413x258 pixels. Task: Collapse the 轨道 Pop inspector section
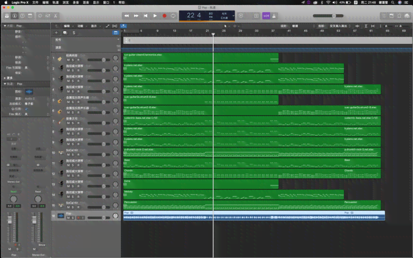click(x=5, y=84)
